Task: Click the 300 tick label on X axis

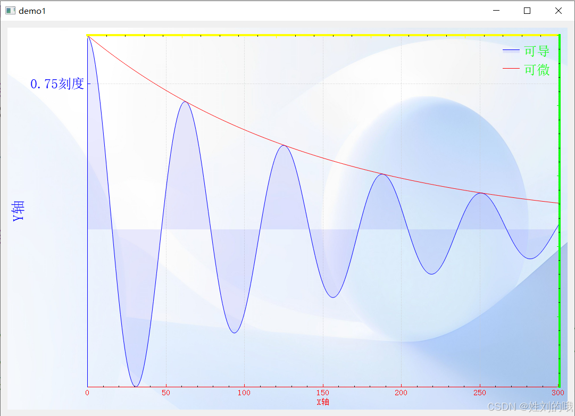Action: [x=558, y=393]
